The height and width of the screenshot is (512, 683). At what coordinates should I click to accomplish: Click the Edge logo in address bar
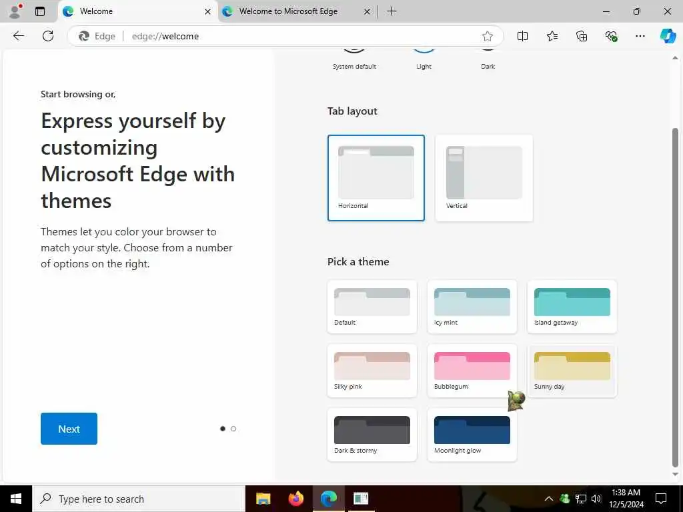[84, 36]
